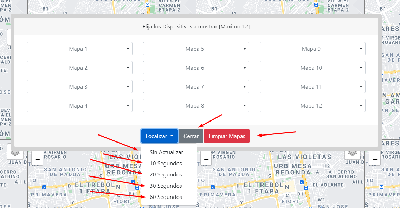Click the red Limpiar Mapas button

pyautogui.click(x=227, y=136)
